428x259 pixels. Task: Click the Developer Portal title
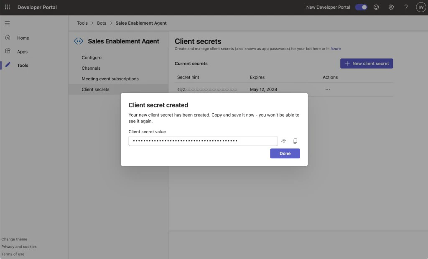coord(37,8)
